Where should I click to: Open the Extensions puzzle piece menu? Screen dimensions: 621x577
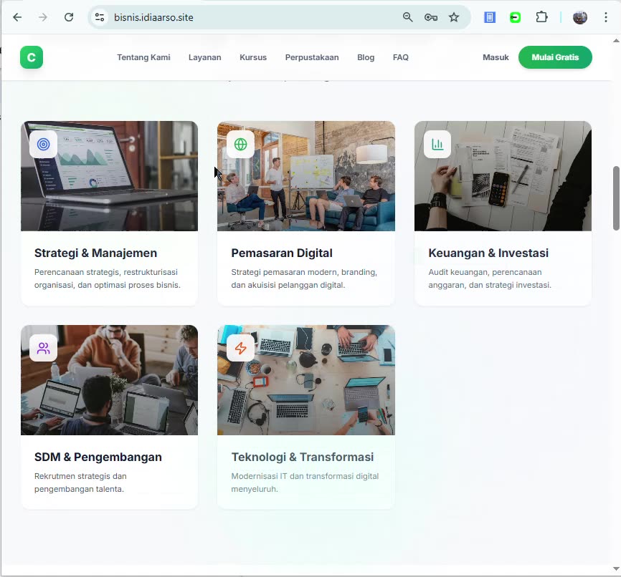[x=541, y=17]
